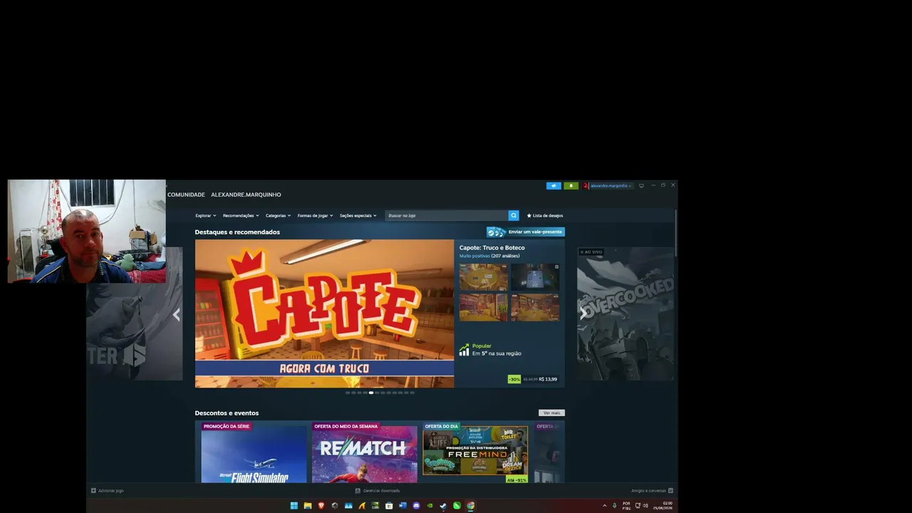Open Microsoft Store from the taskbar
This screenshot has width=912, height=513.
389,506
